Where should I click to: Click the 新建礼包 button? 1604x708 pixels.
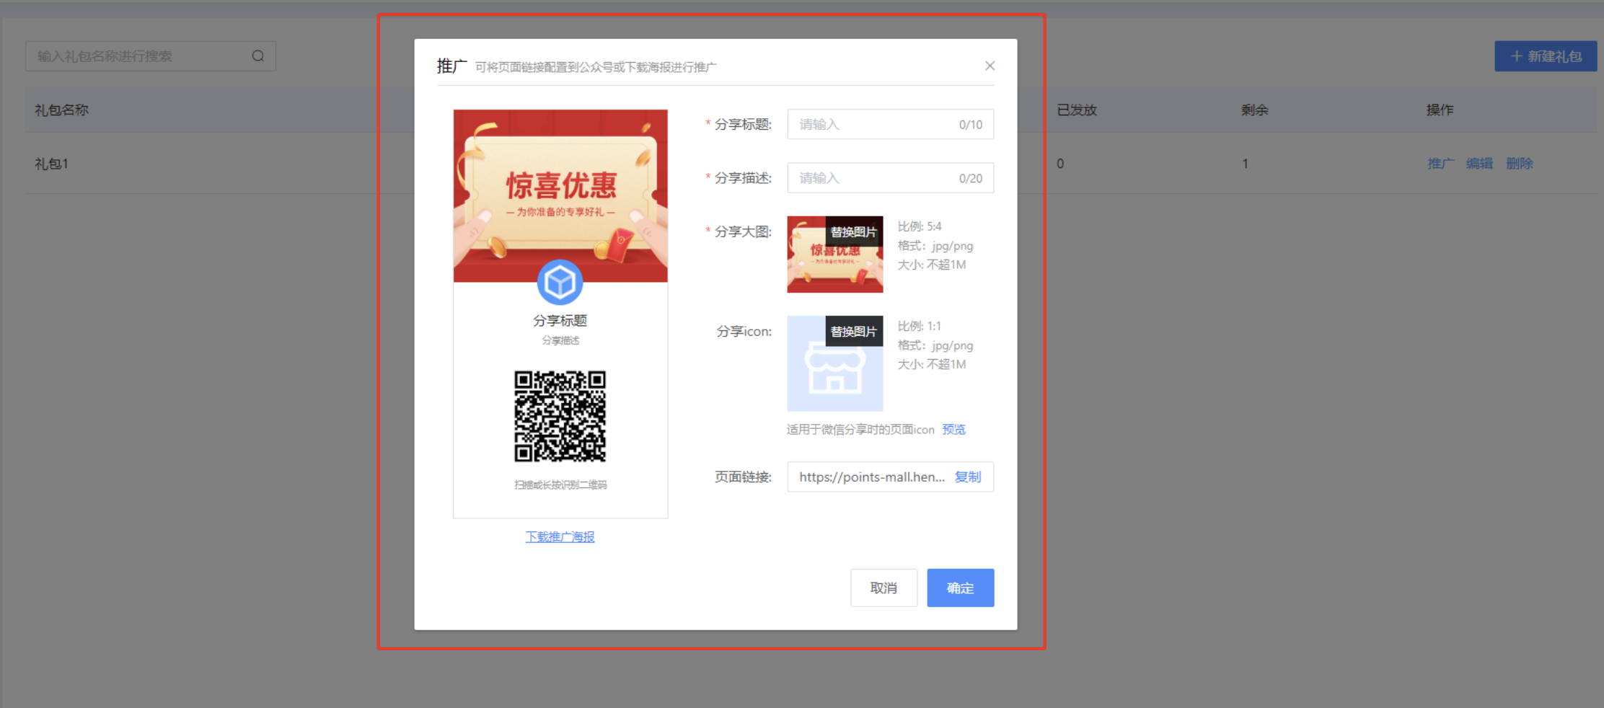[x=1545, y=56]
